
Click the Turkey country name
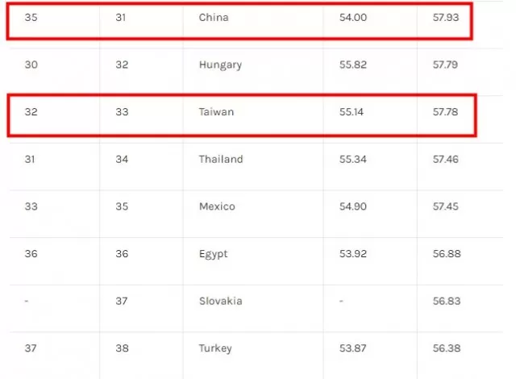pyautogui.click(x=215, y=348)
